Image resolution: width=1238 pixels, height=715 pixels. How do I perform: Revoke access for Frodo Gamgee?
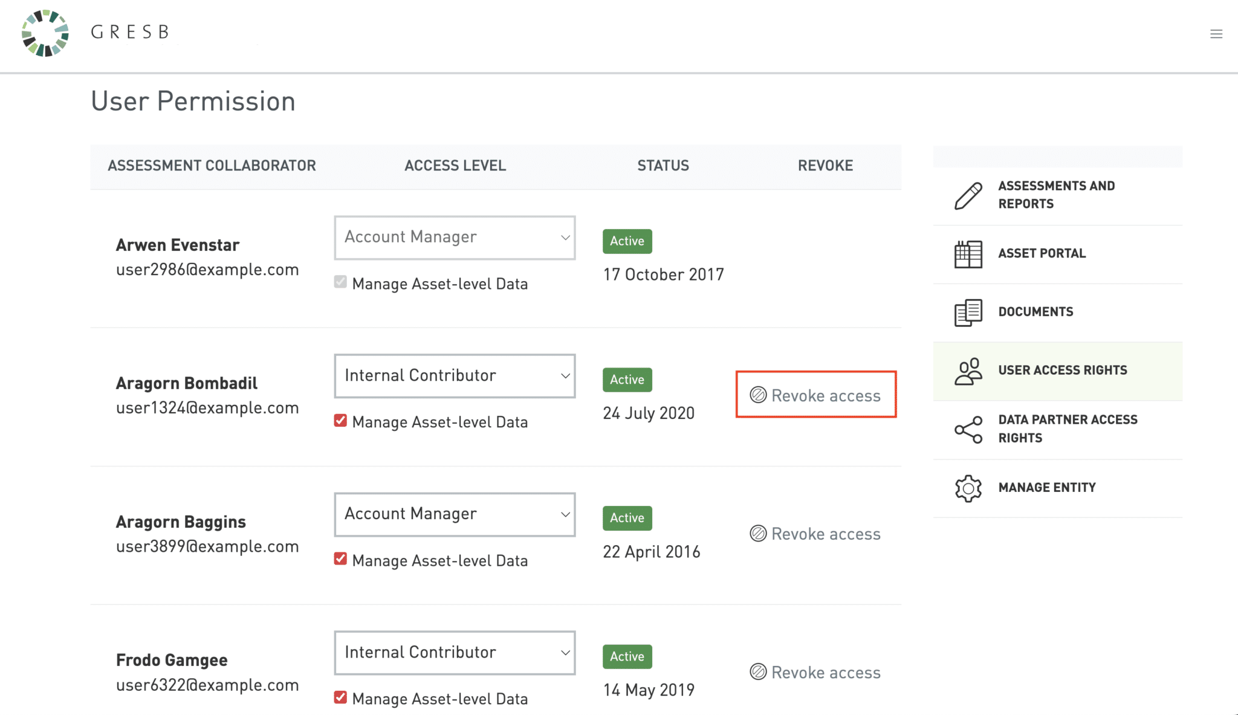[815, 672]
